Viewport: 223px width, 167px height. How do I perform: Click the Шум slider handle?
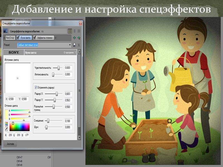(46, 127)
